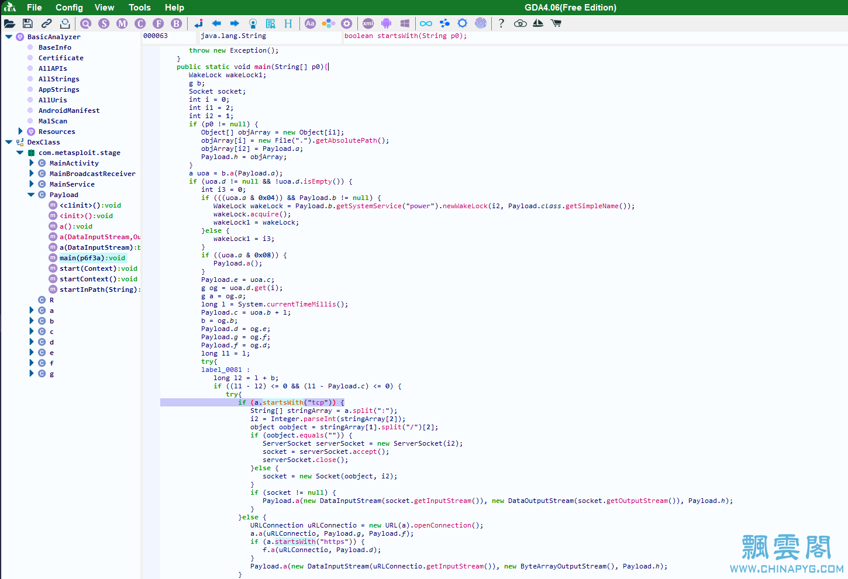848x579 pixels.
Task: Collapse the com.metasploit.stage package
Action: 20,153
